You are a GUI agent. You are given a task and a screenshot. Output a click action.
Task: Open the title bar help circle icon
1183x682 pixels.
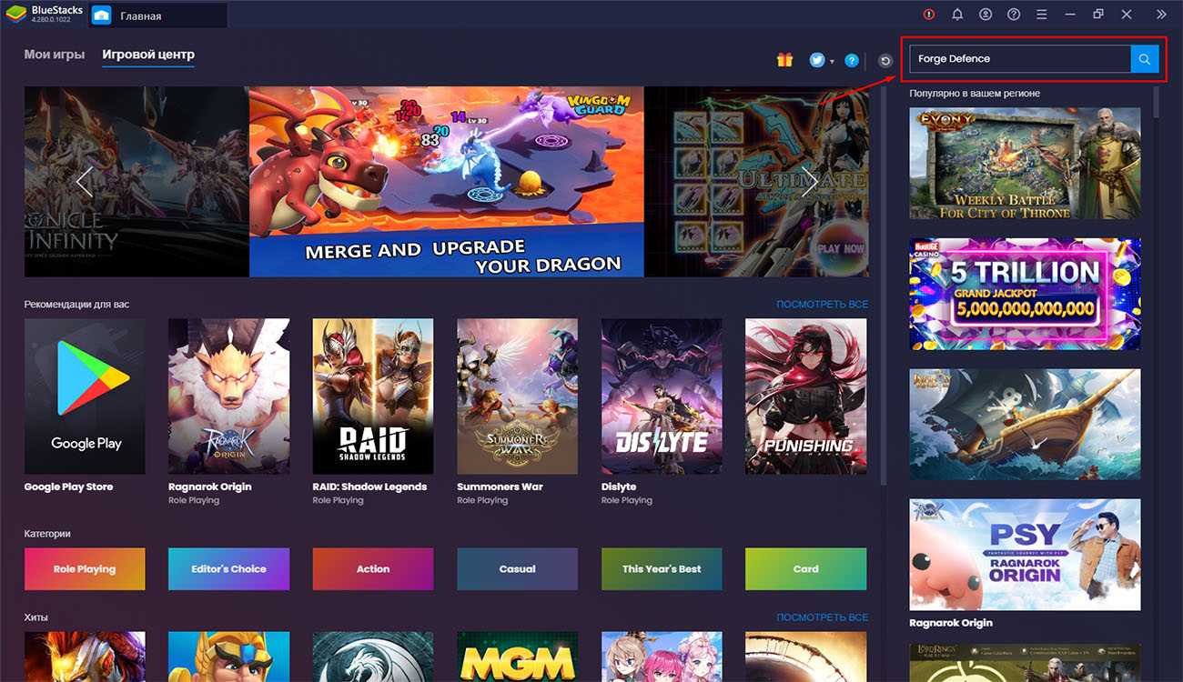coord(1014,15)
